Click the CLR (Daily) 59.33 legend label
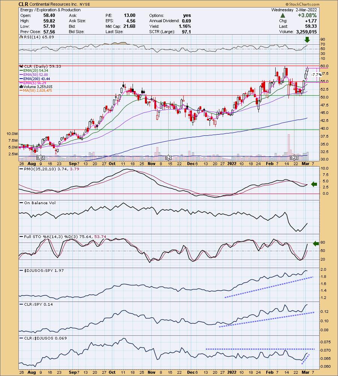 tap(42, 66)
